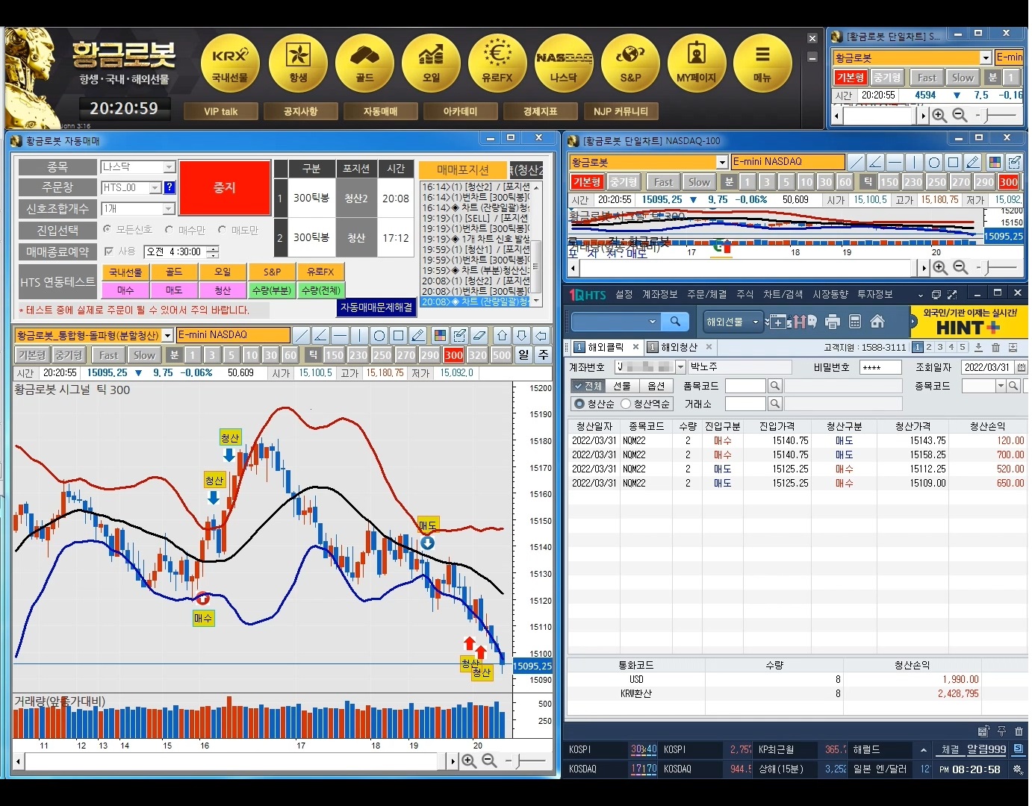Click the left arrow icon in signal chart toolbar
Screen dimensions: 1032x806
tap(541, 335)
